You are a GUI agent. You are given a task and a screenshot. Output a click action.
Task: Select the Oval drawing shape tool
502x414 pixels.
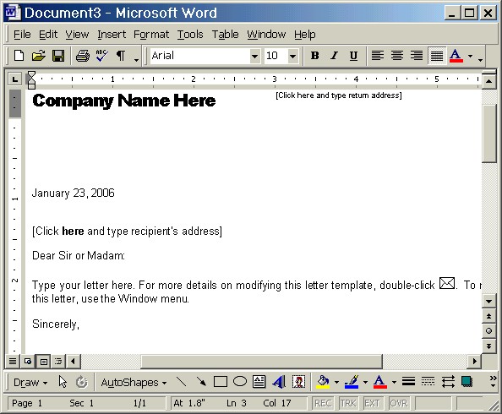(x=240, y=382)
